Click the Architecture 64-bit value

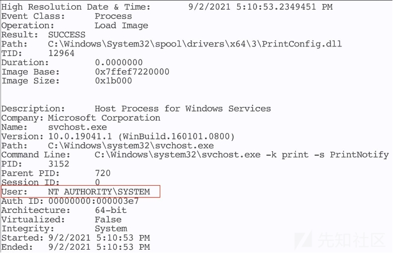[110, 210]
